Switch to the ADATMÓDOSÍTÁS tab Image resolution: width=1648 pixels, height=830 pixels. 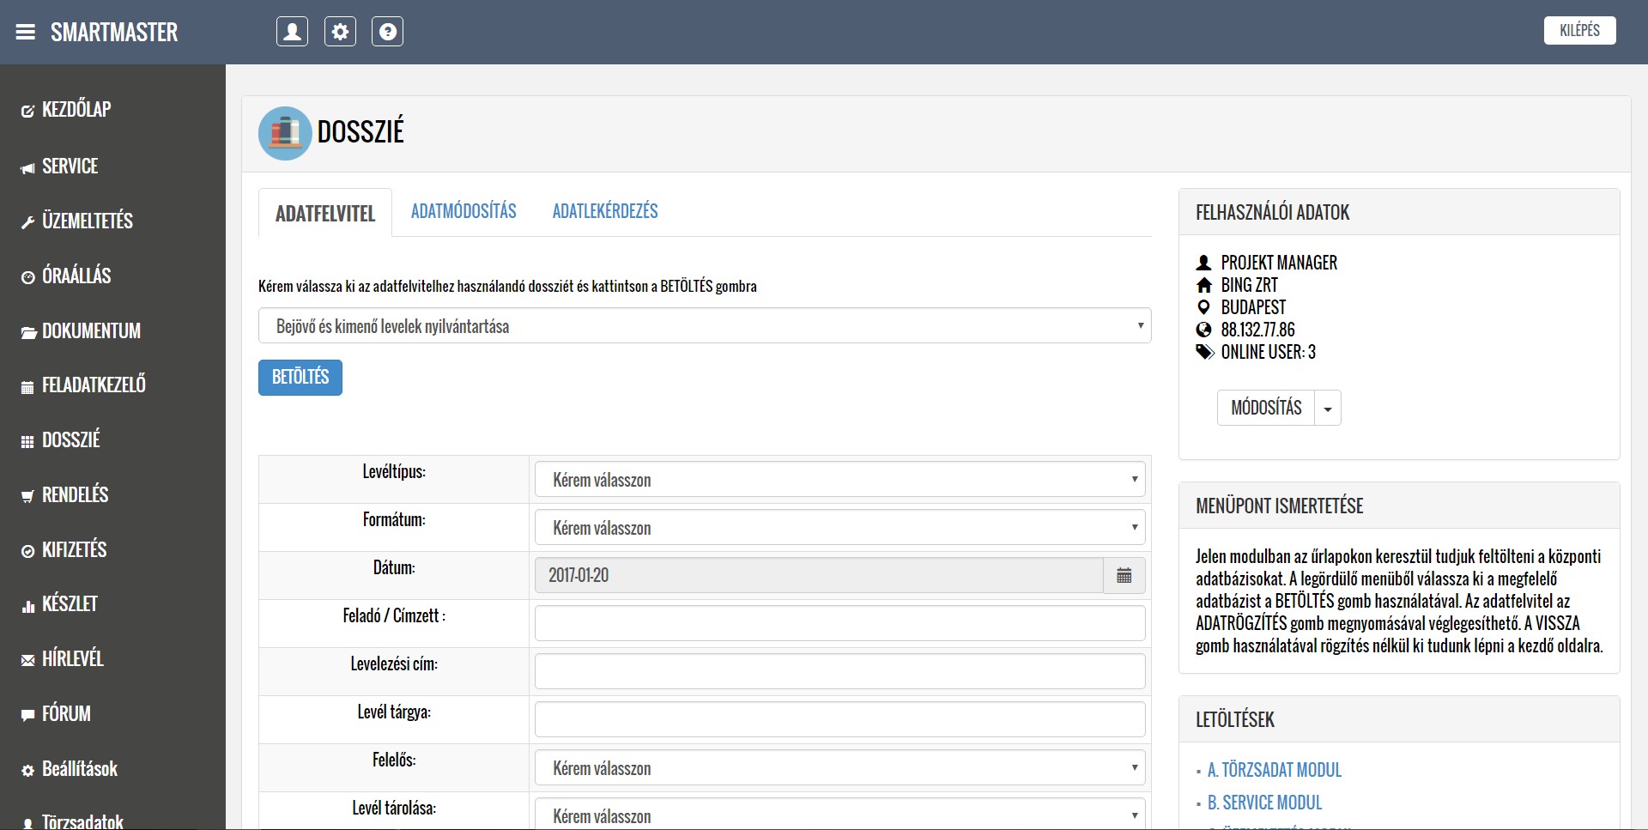[x=463, y=212]
